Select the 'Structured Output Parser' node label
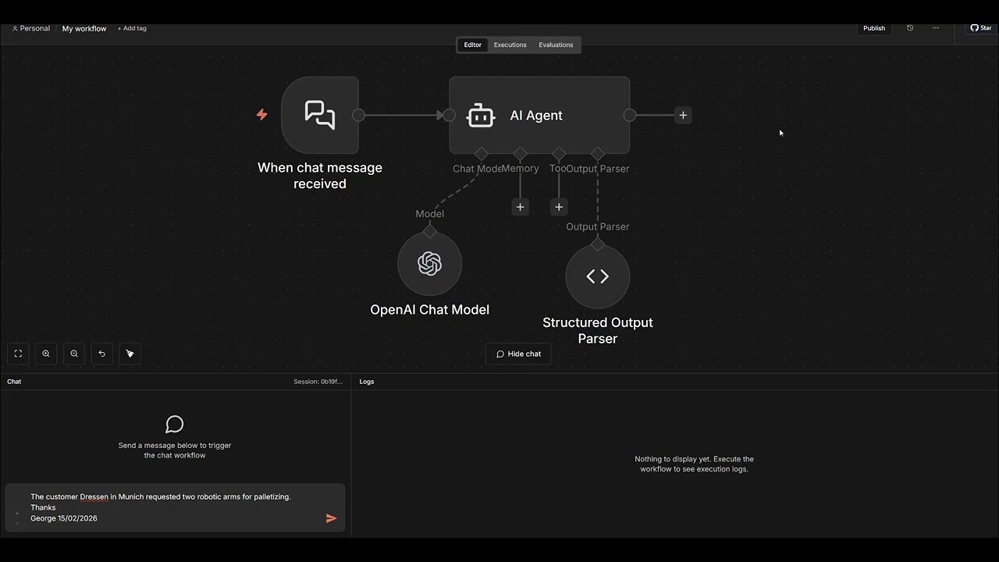This screenshot has width=999, height=562. [598, 330]
